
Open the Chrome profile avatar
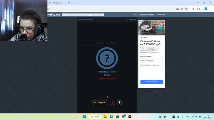[206, 9]
